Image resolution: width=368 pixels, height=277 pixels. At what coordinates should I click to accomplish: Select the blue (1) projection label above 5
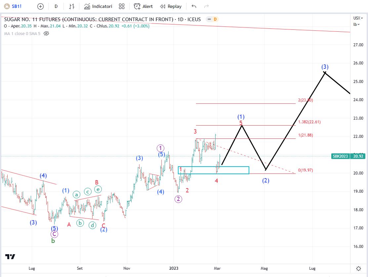[x=241, y=117]
